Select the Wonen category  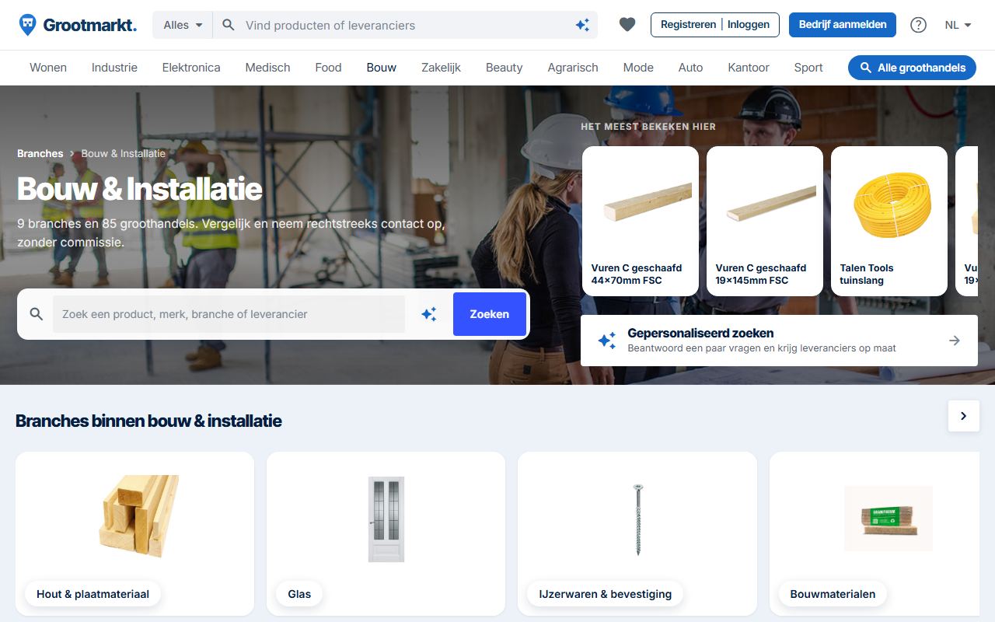coord(48,68)
